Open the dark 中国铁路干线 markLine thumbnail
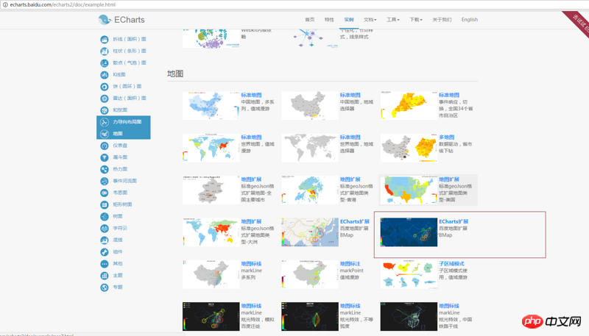589x336 pixels. [x=409, y=316]
